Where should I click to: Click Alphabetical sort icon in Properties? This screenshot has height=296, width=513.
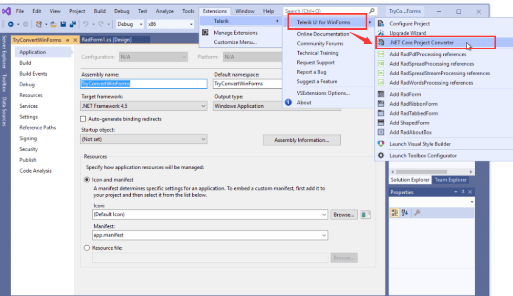pyautogui.click(x=405, y=213)
